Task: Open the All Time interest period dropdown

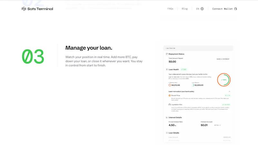Action: pos(217,125)
